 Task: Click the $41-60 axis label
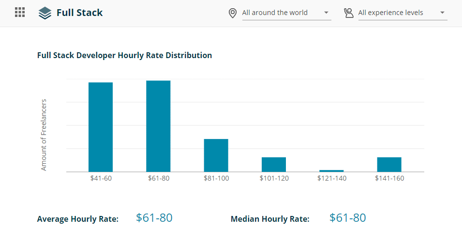101,178
